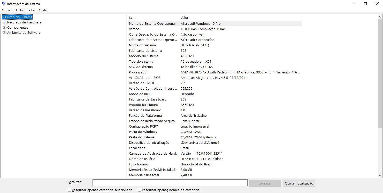Click value Área de Trabalho
Screen dimensions: 383x193
coord(194,115)
